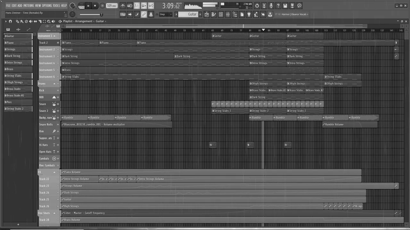Open the piano roll view icon
This screenshot has height=230, width=410.
point(214,14)
